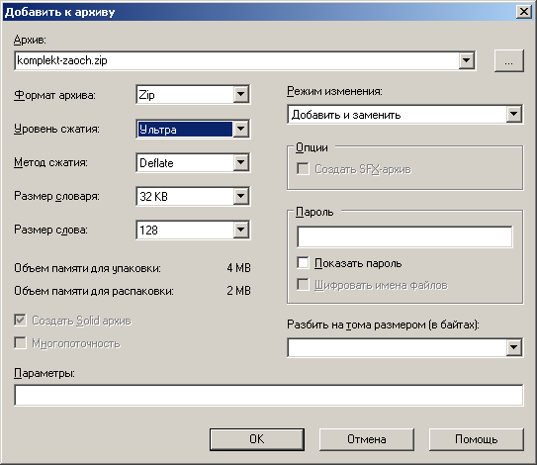Open the archive browse button with ellipsis
Image resolution: width=537 pixels, height=465 pixels.
(509, 61)
